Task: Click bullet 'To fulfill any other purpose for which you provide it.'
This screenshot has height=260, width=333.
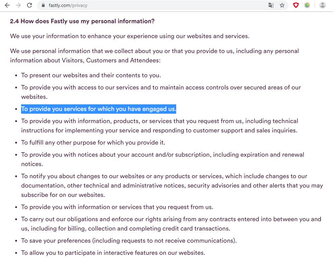Action: [x=93, y=142]
